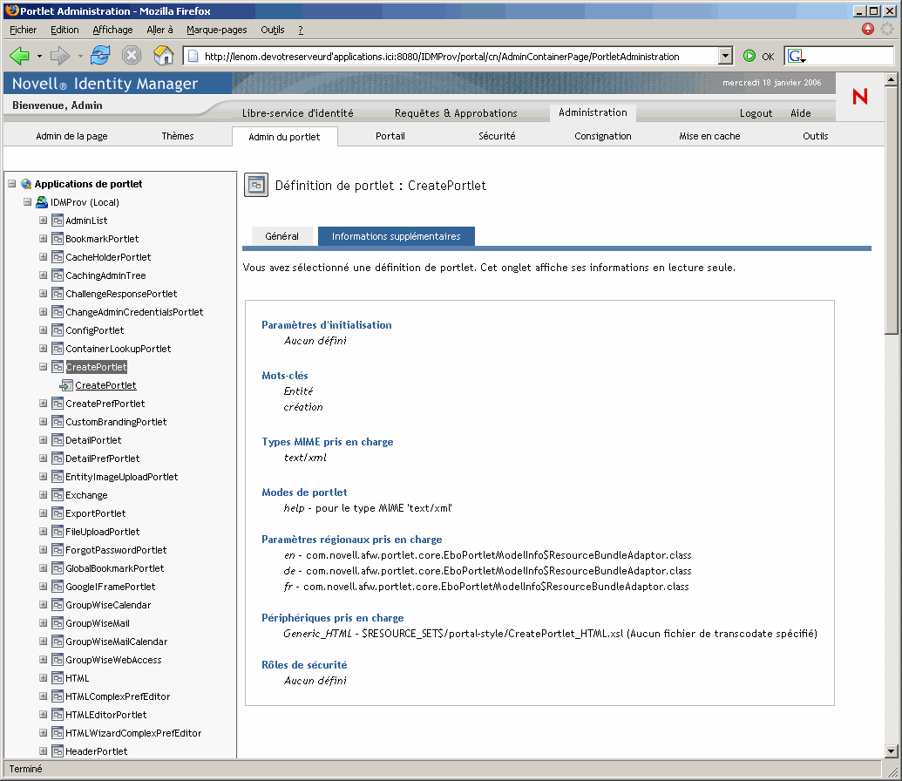This screenshot has height=781, width=902.
Task: Open the Aide help link
Action: [800, 113]
